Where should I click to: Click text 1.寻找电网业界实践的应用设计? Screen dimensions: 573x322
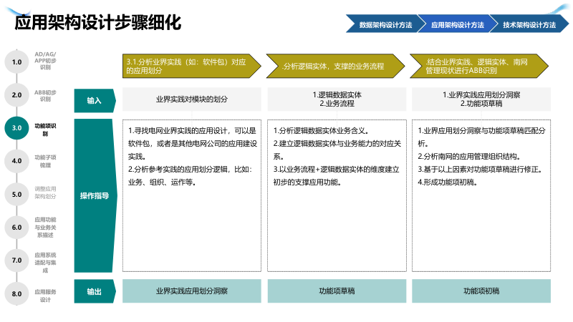[x=192, y=144]
